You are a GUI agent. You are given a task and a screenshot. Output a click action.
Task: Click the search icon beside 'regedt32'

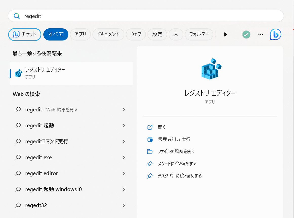(x=18, y=205)
